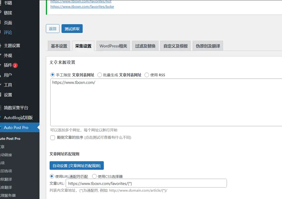Click inside the article list URL textarea

click(166, 102)
